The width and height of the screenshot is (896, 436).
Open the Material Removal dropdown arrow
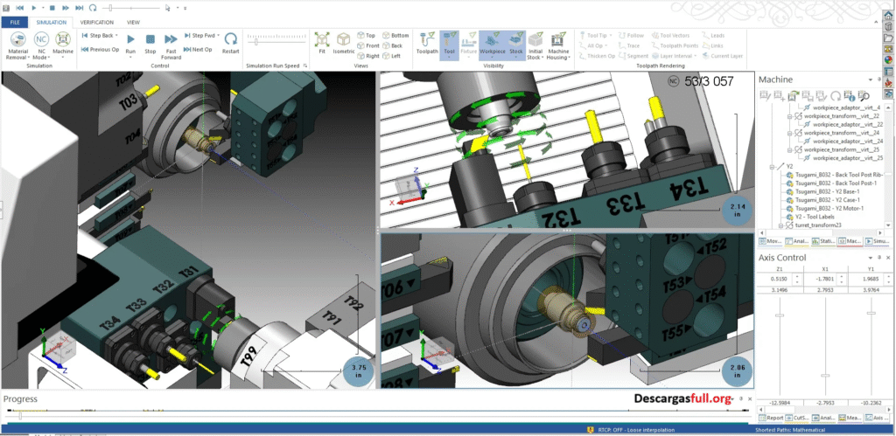[28, 58]
